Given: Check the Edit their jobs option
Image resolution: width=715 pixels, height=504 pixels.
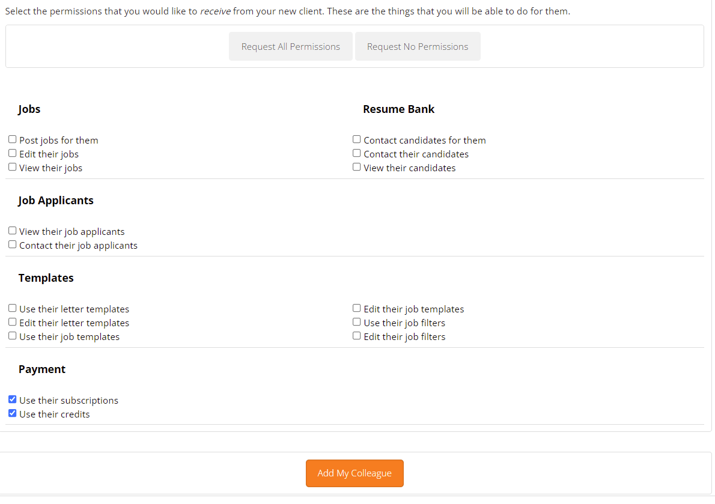Looking at the screenshot, I should pos(12,153).
